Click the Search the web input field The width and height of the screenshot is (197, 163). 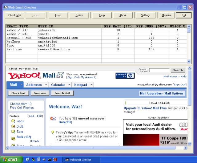tap(159, 70)
